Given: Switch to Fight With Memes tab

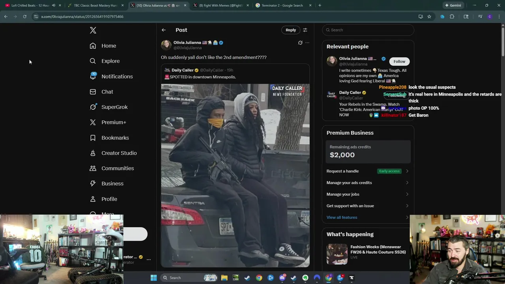Looking at the screenshot, I should click(x=220, y=6).
